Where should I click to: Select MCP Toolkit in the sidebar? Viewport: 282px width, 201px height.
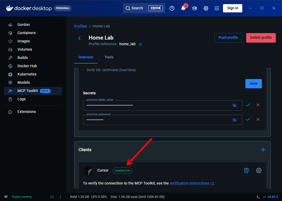[x=33, y=91]
